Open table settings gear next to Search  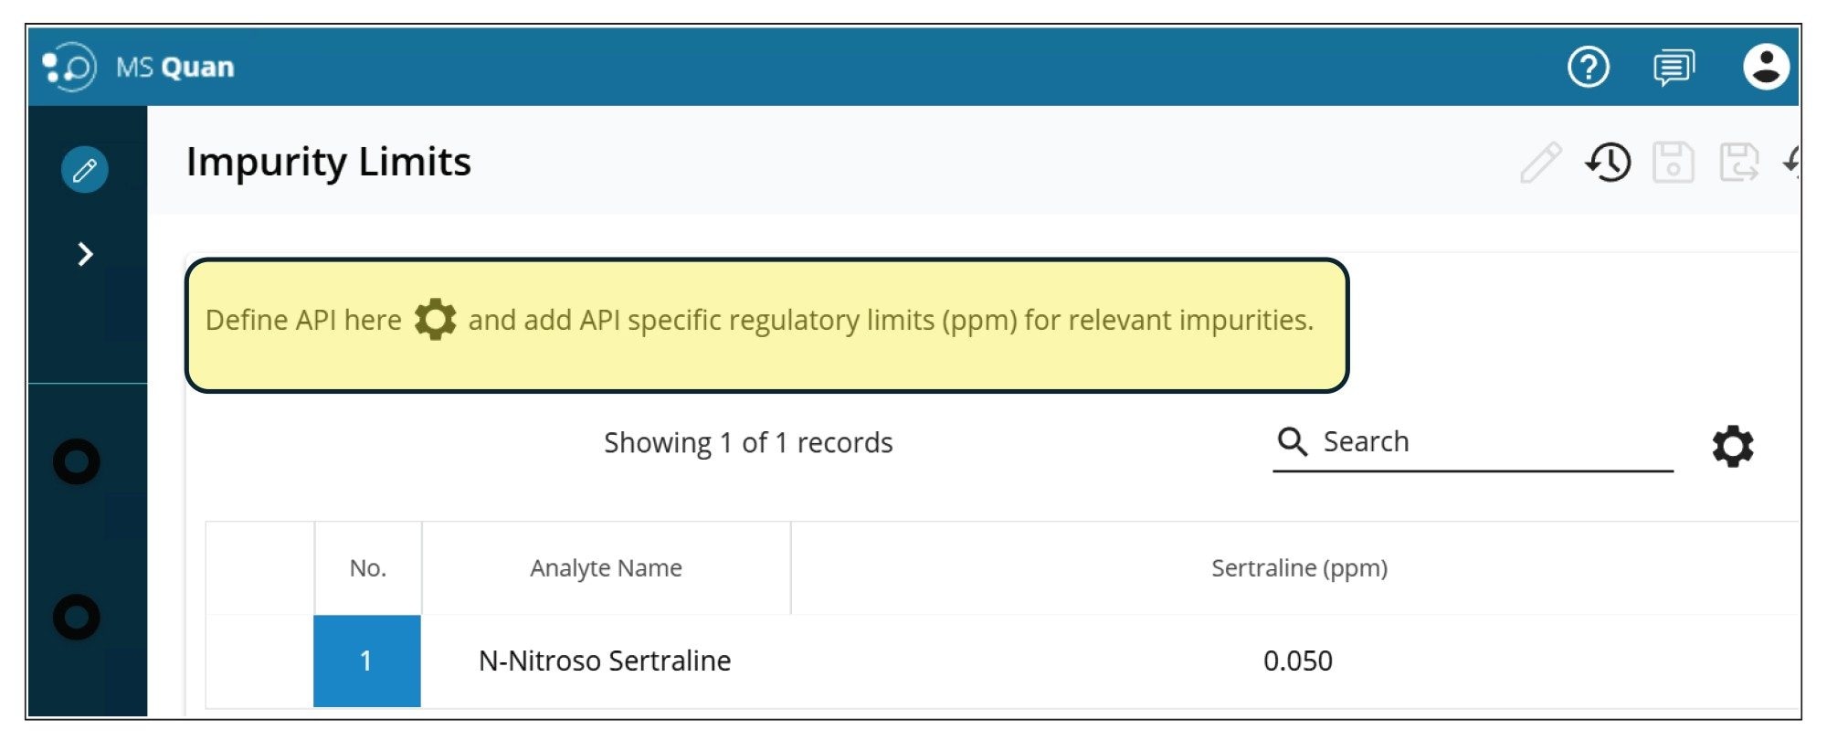coord(1733,447)
